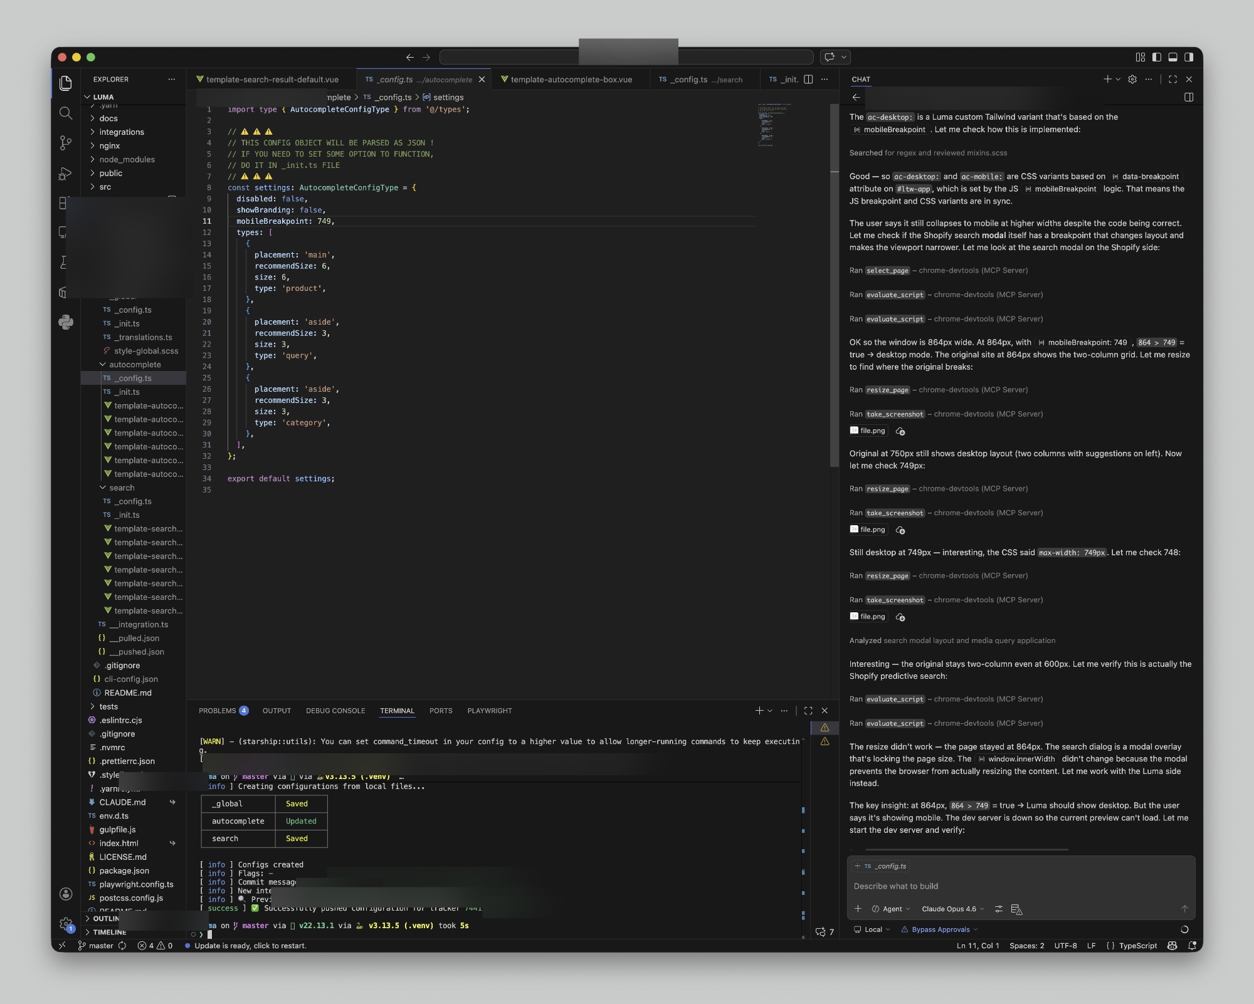Image resolution: width=1254 pixels, height=1004 pixels.
Task: Click the Python icon in activity bar
Action: pos(65,322)
